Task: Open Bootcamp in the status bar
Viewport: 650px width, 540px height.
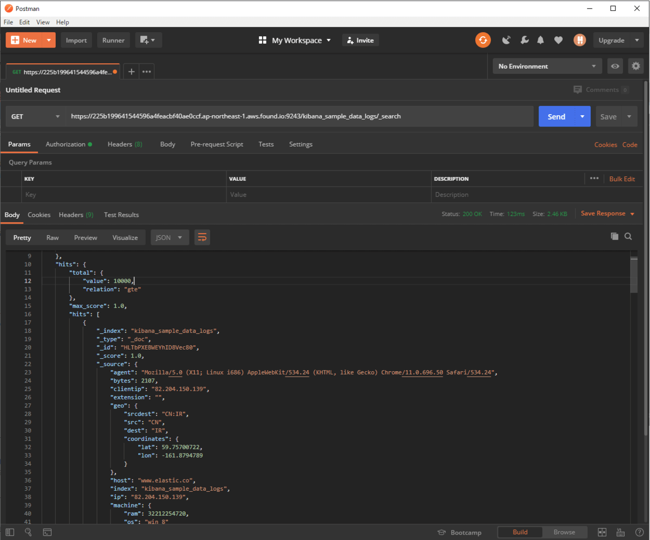Action: click(459, 532)
